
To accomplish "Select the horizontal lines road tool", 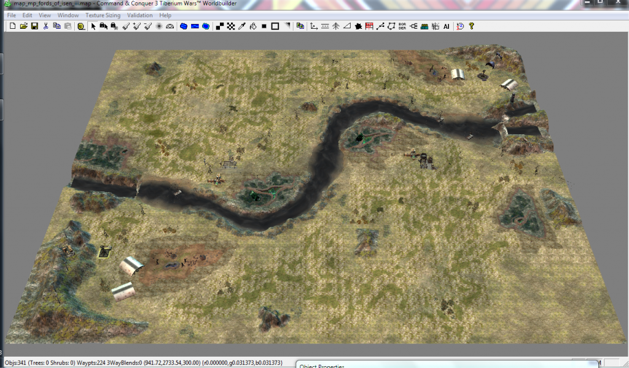I will [326, 26].
